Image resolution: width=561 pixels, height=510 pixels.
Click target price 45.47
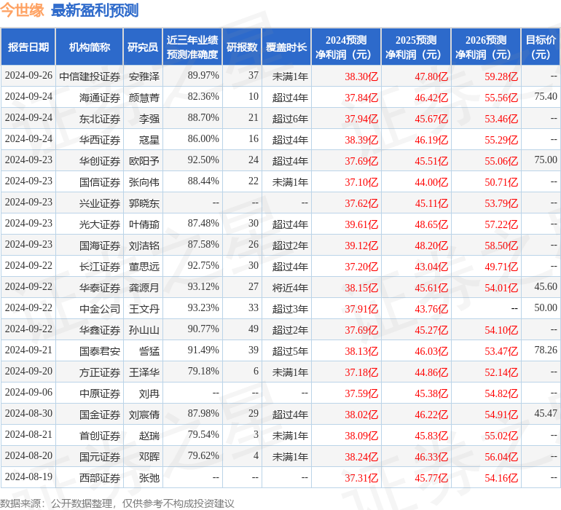(546, 413)
